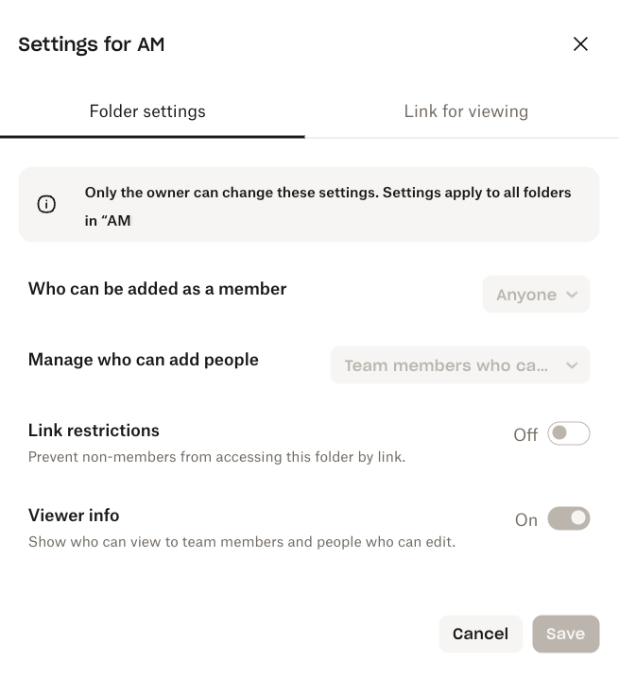Image resolution: width=619 pixels, height=677 pixels.
Task: Click the Viewer info heading
Action: tap(74, 516)
